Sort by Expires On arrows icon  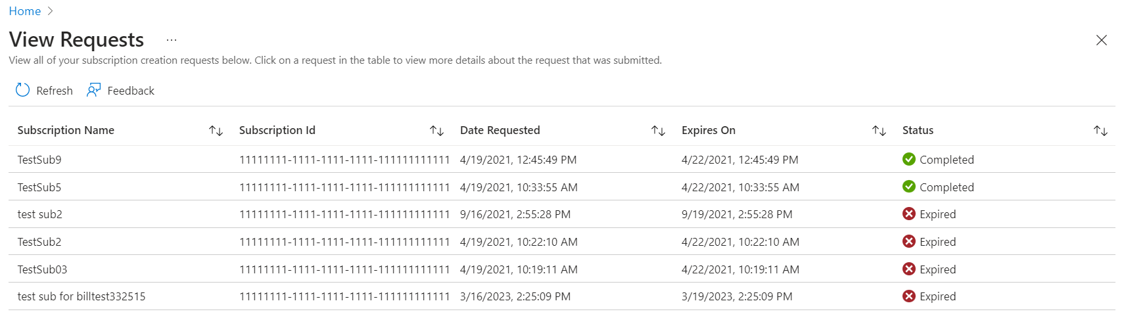click(879, 131)
